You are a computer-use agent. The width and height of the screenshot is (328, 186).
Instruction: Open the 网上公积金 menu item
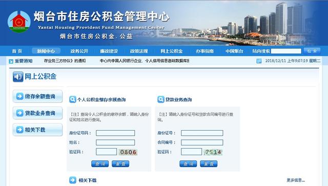172,51
